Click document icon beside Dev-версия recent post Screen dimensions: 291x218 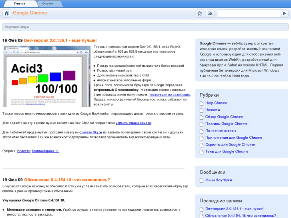coord(202,209)
